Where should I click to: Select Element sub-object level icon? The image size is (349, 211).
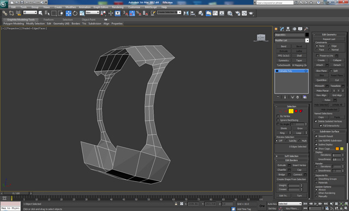(301, 111)
